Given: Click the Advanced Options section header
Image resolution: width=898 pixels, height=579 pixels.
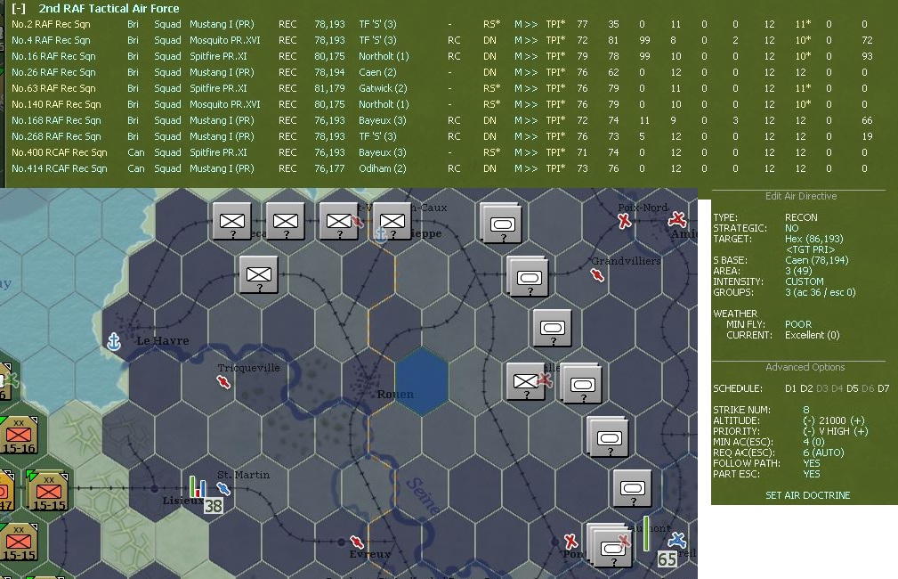Looking at the screenshot, I should click(x=805, y=367).
